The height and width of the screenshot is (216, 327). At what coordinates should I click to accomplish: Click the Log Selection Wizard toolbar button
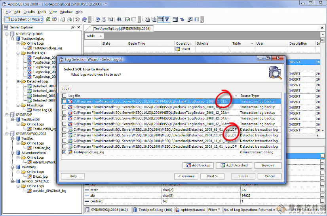[x=24, y=19]
